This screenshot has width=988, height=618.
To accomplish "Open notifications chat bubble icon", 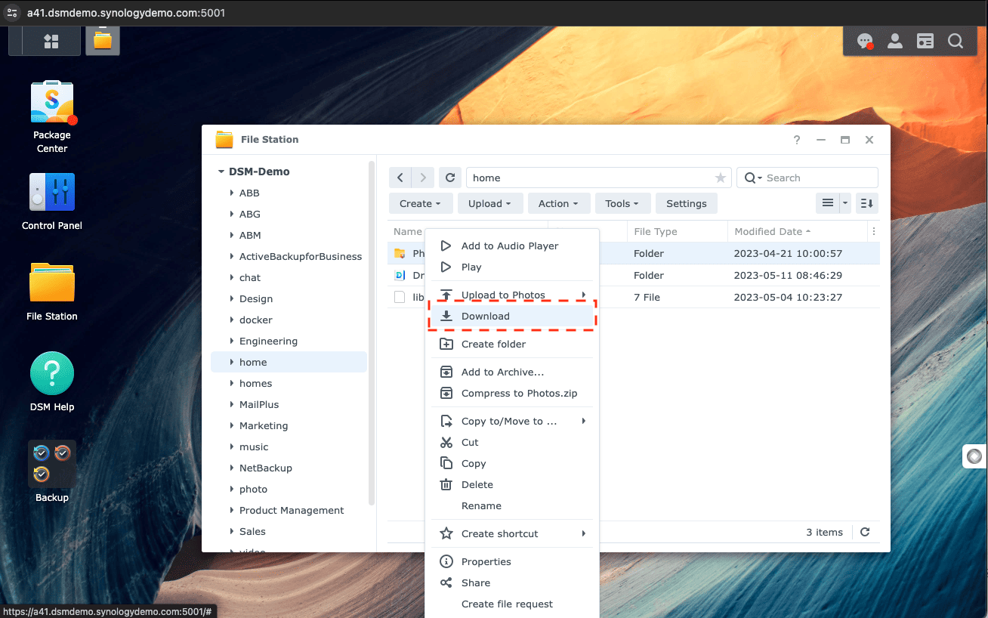I will coord(865,42).
